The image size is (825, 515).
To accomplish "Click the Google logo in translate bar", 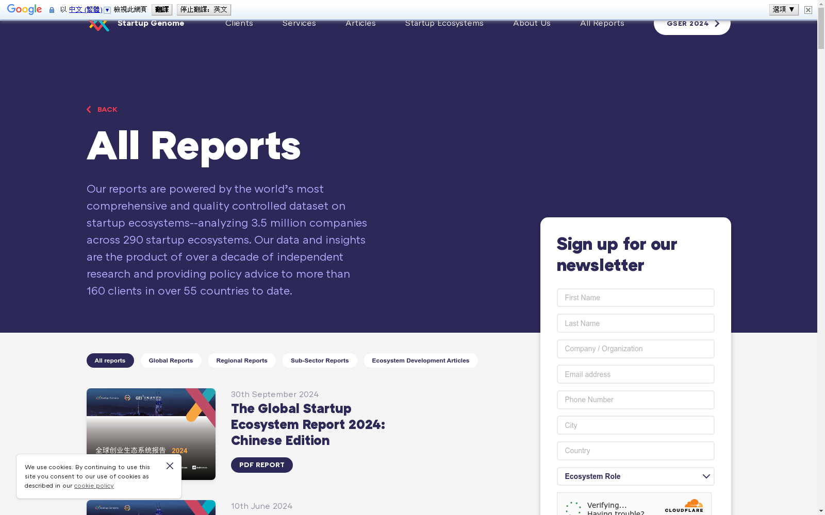I will click(25, 9).
